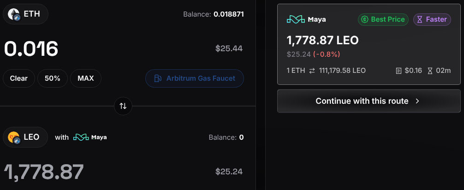Viewport: 464px width, 190px height.
Task: Click the chevron on Continue with this route
Action: coord(417,101)
